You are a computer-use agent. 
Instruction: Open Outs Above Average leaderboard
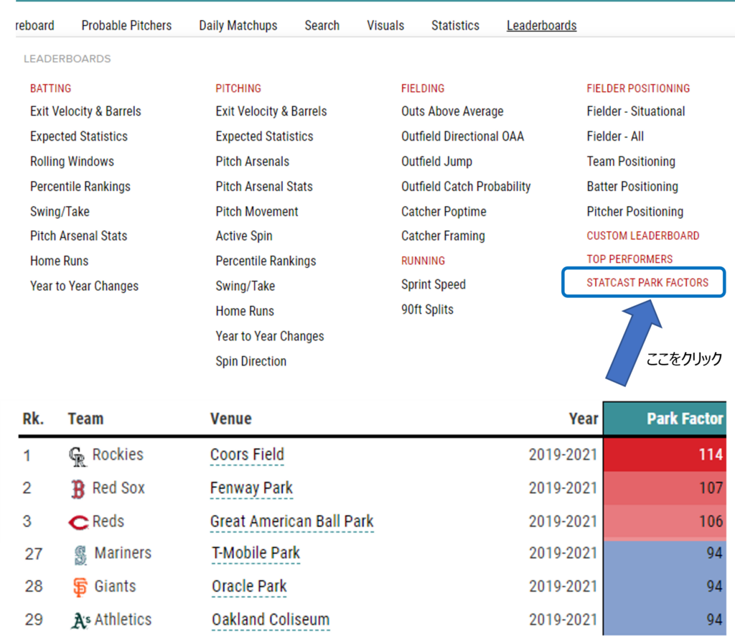[452, 111]
